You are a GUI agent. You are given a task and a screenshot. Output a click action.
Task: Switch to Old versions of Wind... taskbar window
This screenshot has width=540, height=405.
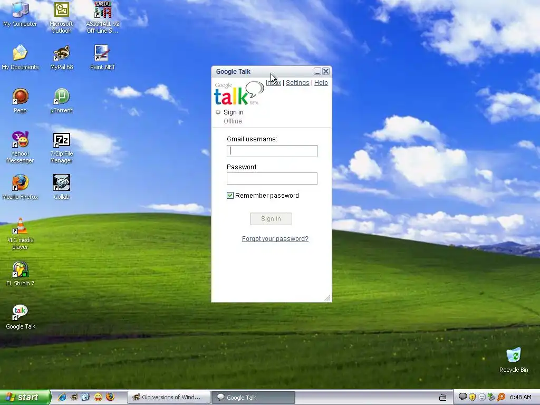169,397
